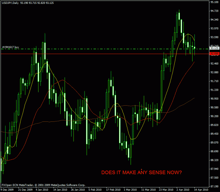Screen dimensions: 220x192
Task: Click the 93.590 price scale label
Action: pos(214,37)
